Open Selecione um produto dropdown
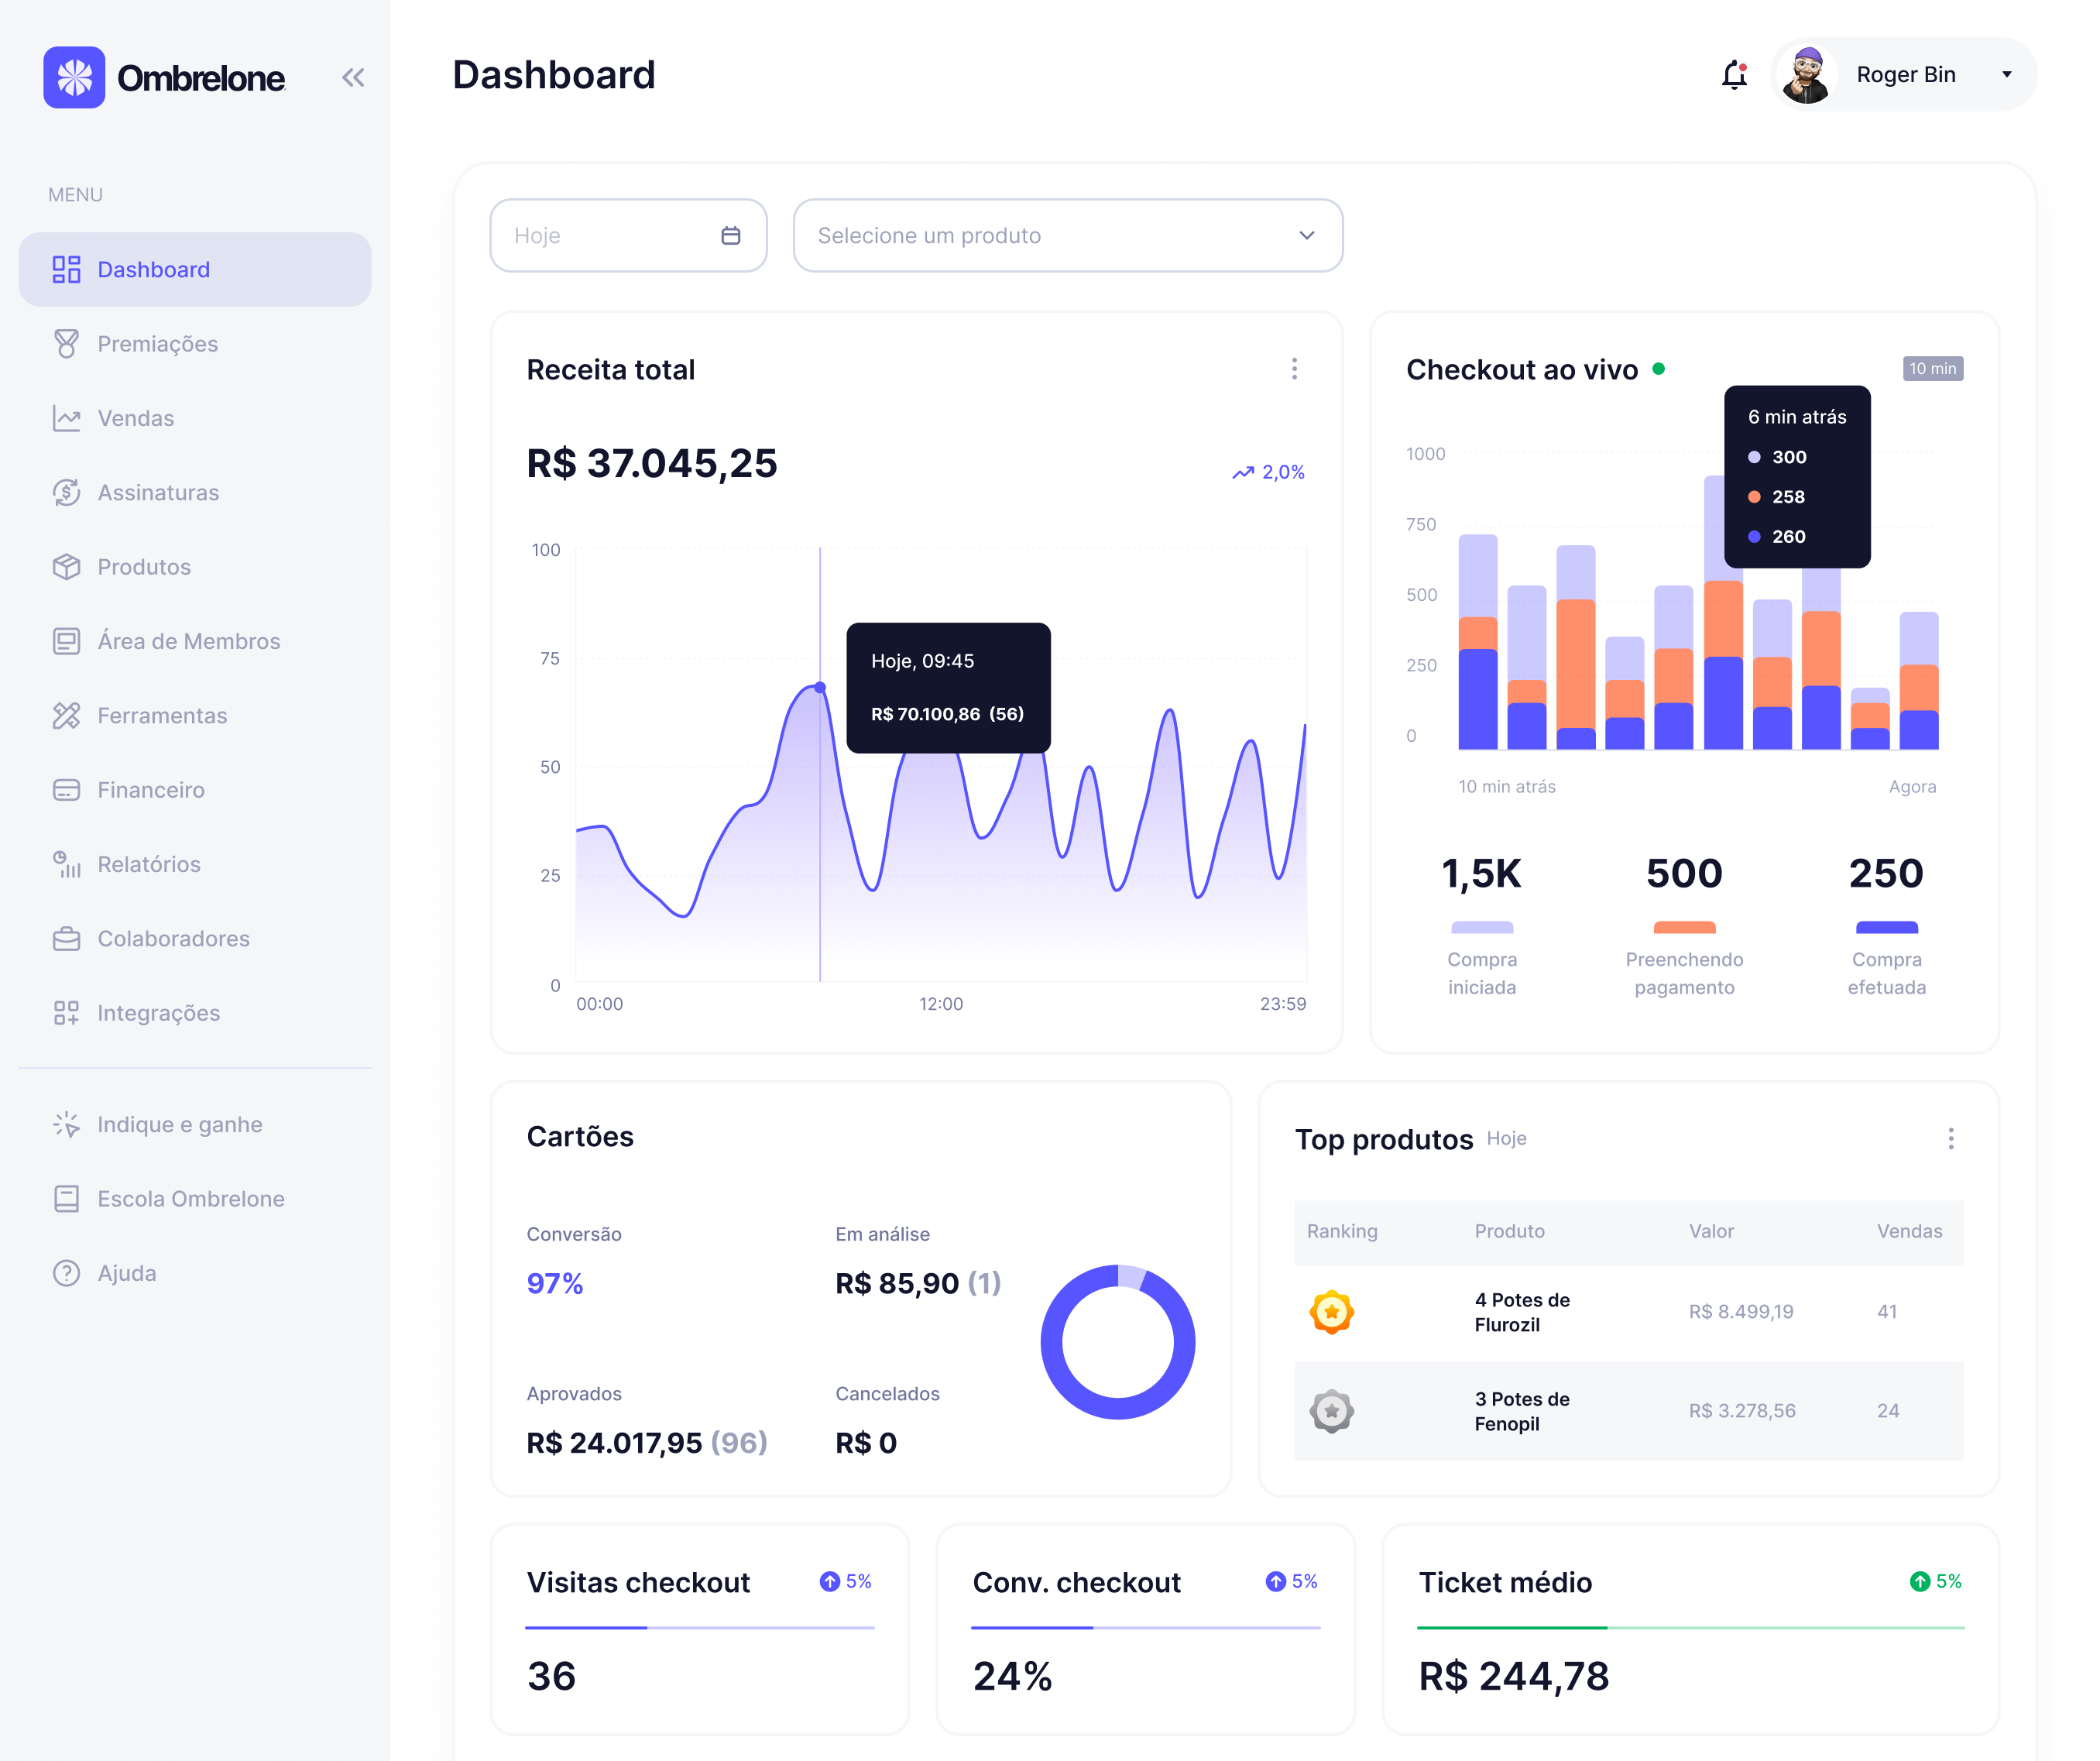The width and height of the screenshot is (2100, 1761). [1067, 235]
